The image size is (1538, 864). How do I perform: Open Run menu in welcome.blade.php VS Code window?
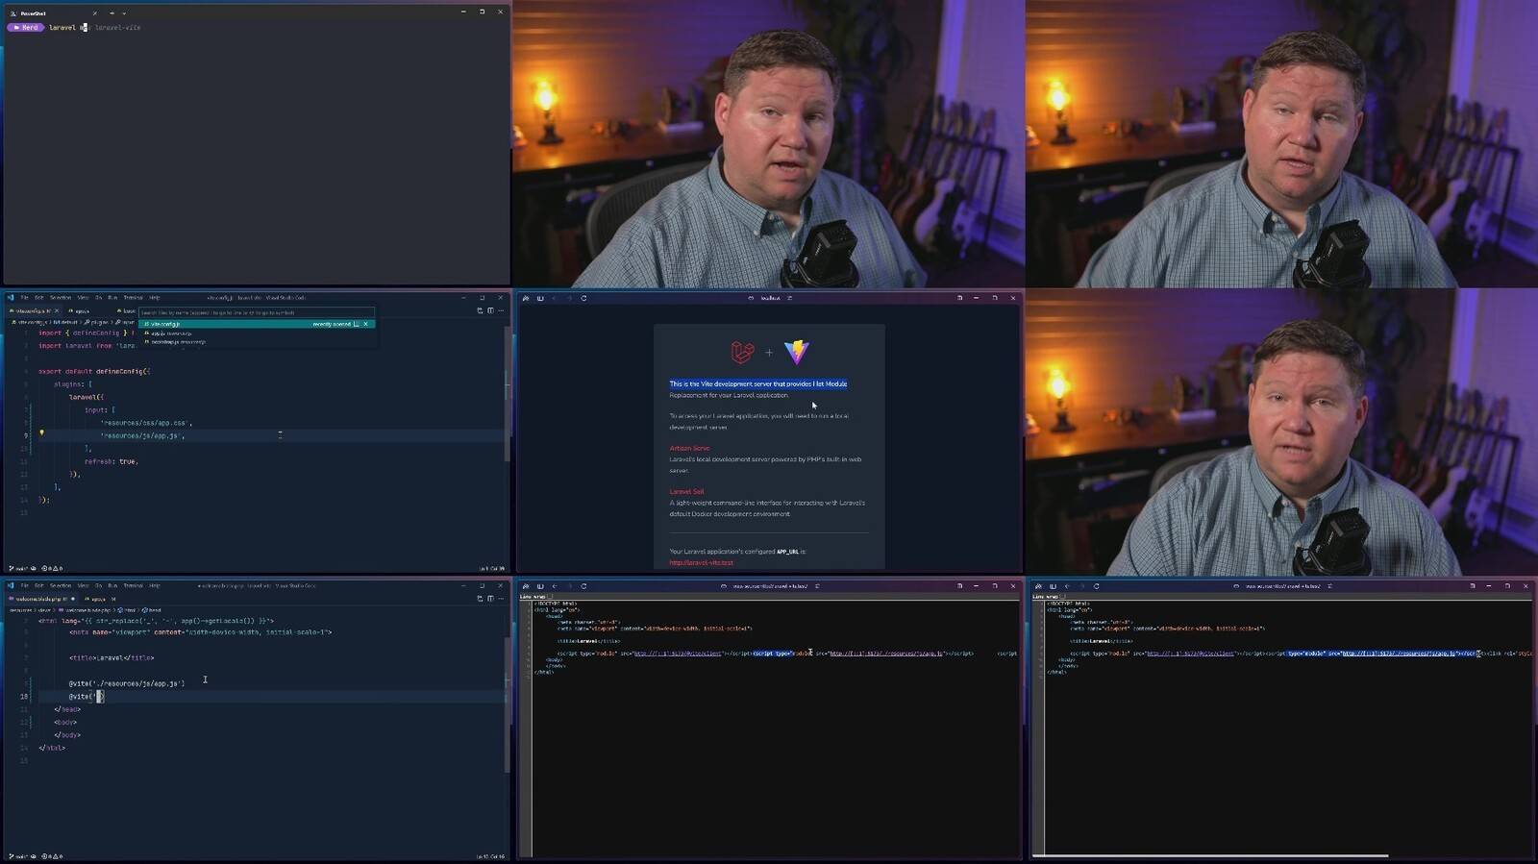(112, 585)
